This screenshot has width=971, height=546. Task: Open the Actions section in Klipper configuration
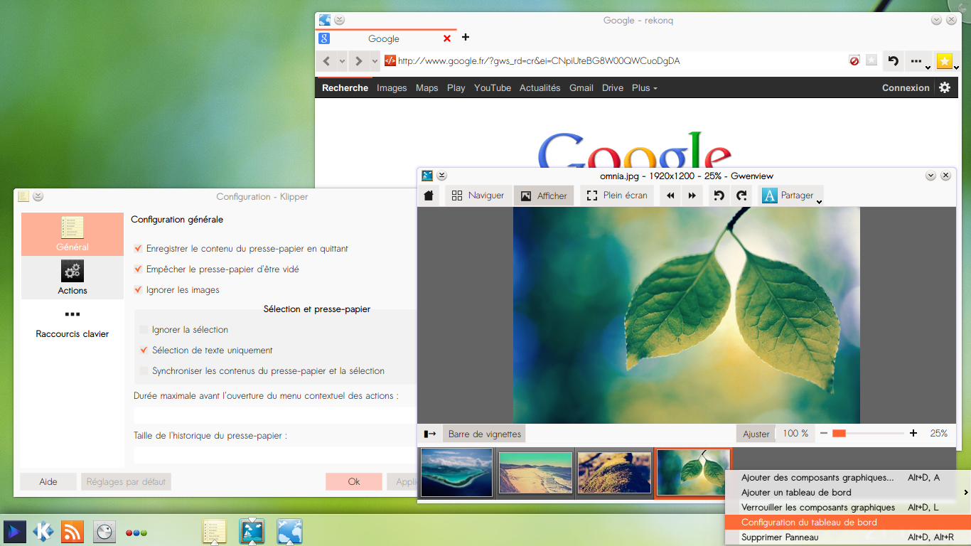[73, 278]
